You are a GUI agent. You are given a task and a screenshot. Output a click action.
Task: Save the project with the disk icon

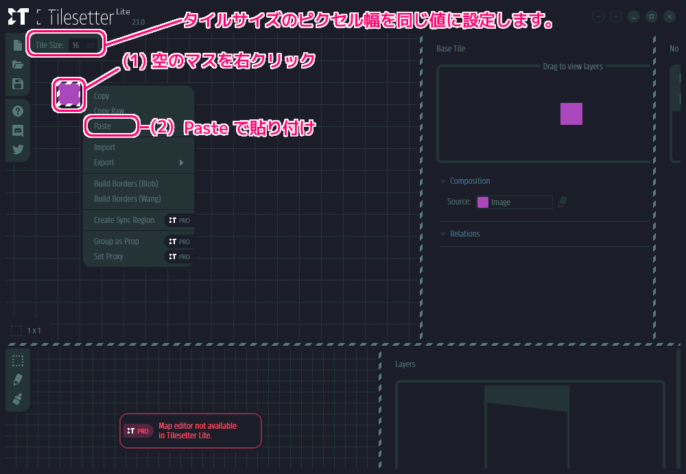(17, 84)
